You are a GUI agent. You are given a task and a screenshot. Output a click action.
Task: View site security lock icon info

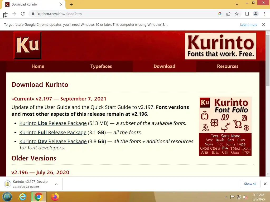[x=33, y=14]
